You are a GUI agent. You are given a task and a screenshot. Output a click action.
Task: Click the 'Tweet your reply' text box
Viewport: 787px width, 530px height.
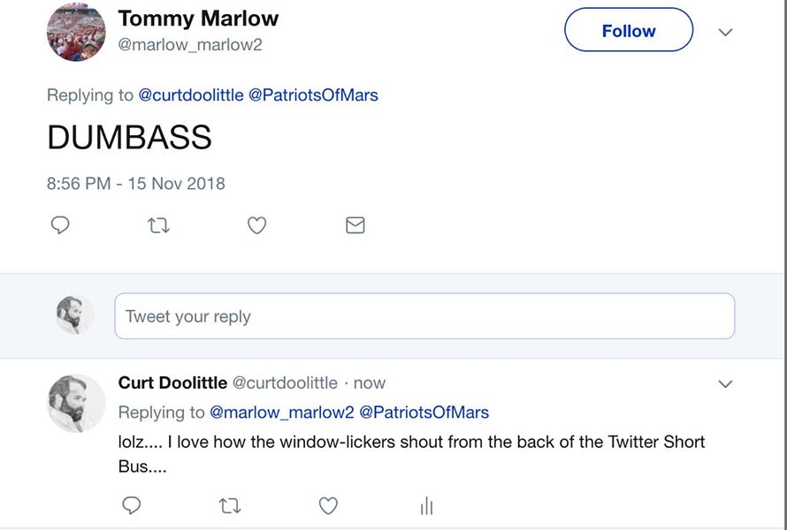pyautogui.click(x=424, y=316)
